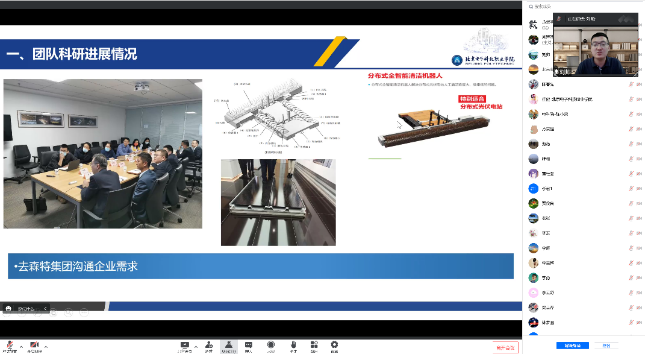
Task: Expand audio options arrow beside the microphone
Action: 21,346
